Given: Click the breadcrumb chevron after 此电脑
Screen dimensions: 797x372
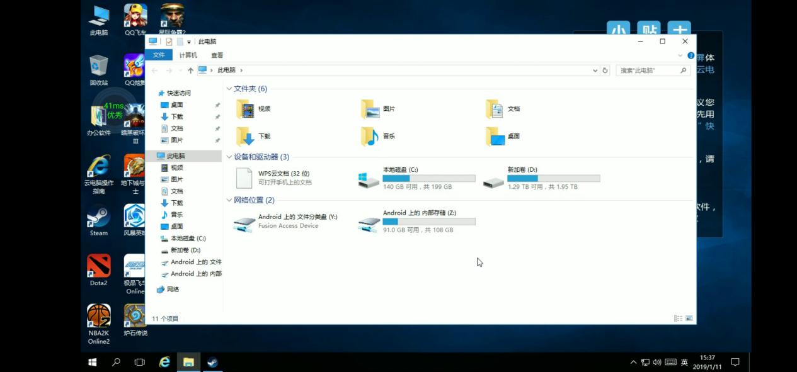Looking at the screenshot, I should click(x=241, y=70).
